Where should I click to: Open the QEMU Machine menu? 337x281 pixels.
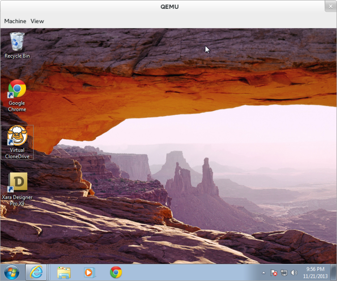pos(15,21)
